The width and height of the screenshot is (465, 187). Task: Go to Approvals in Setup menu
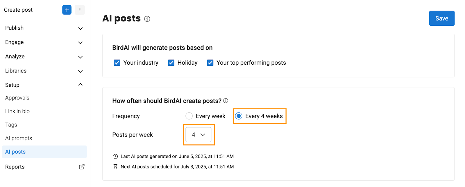point(17,98)
